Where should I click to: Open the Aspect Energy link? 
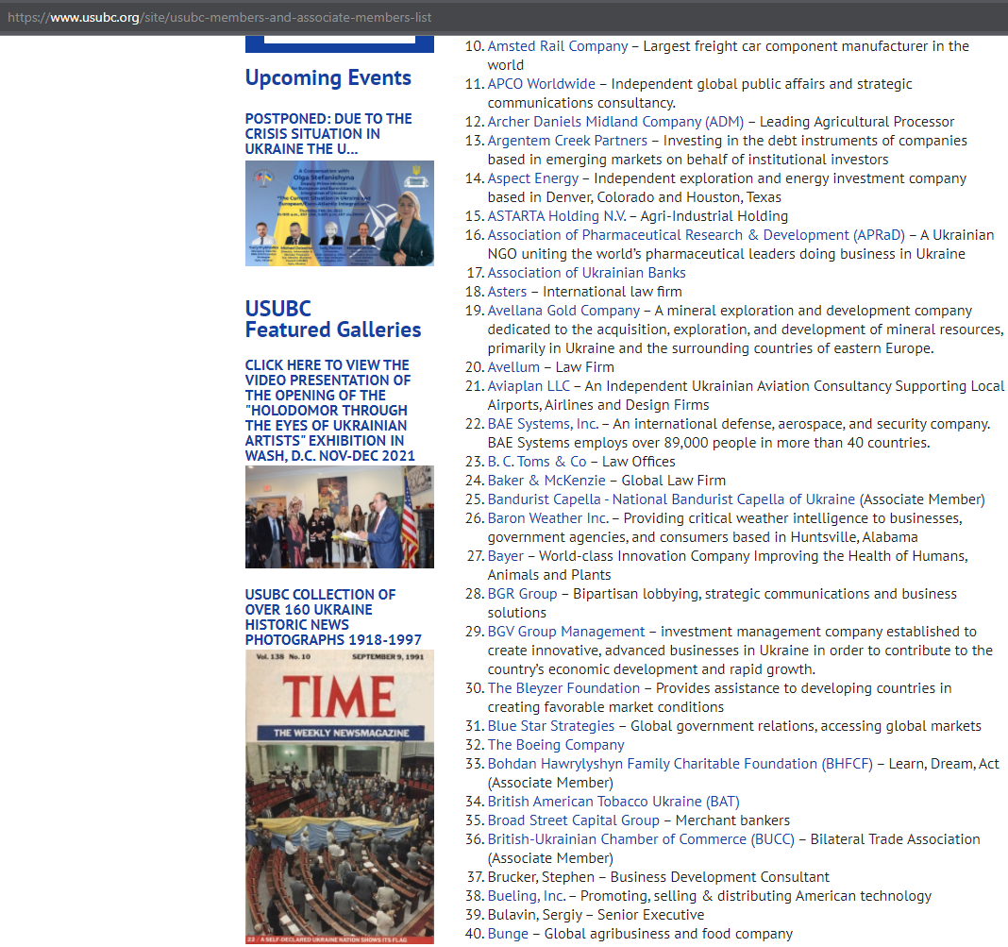533,178
